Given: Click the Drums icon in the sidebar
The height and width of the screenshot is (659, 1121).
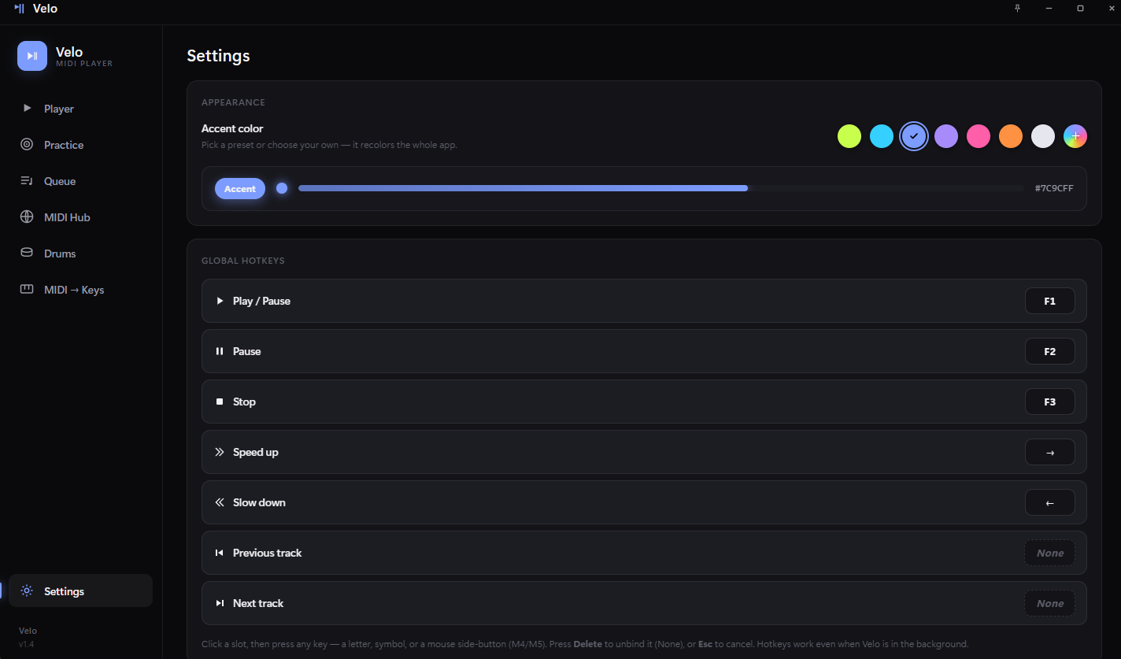Looking at the screenshot, I should [27, 254].
